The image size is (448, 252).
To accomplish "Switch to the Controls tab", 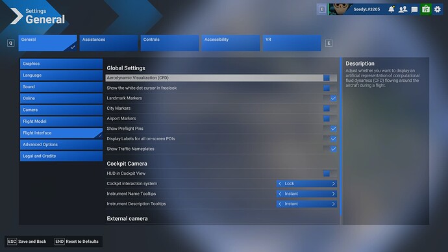I will coord(169,43).
